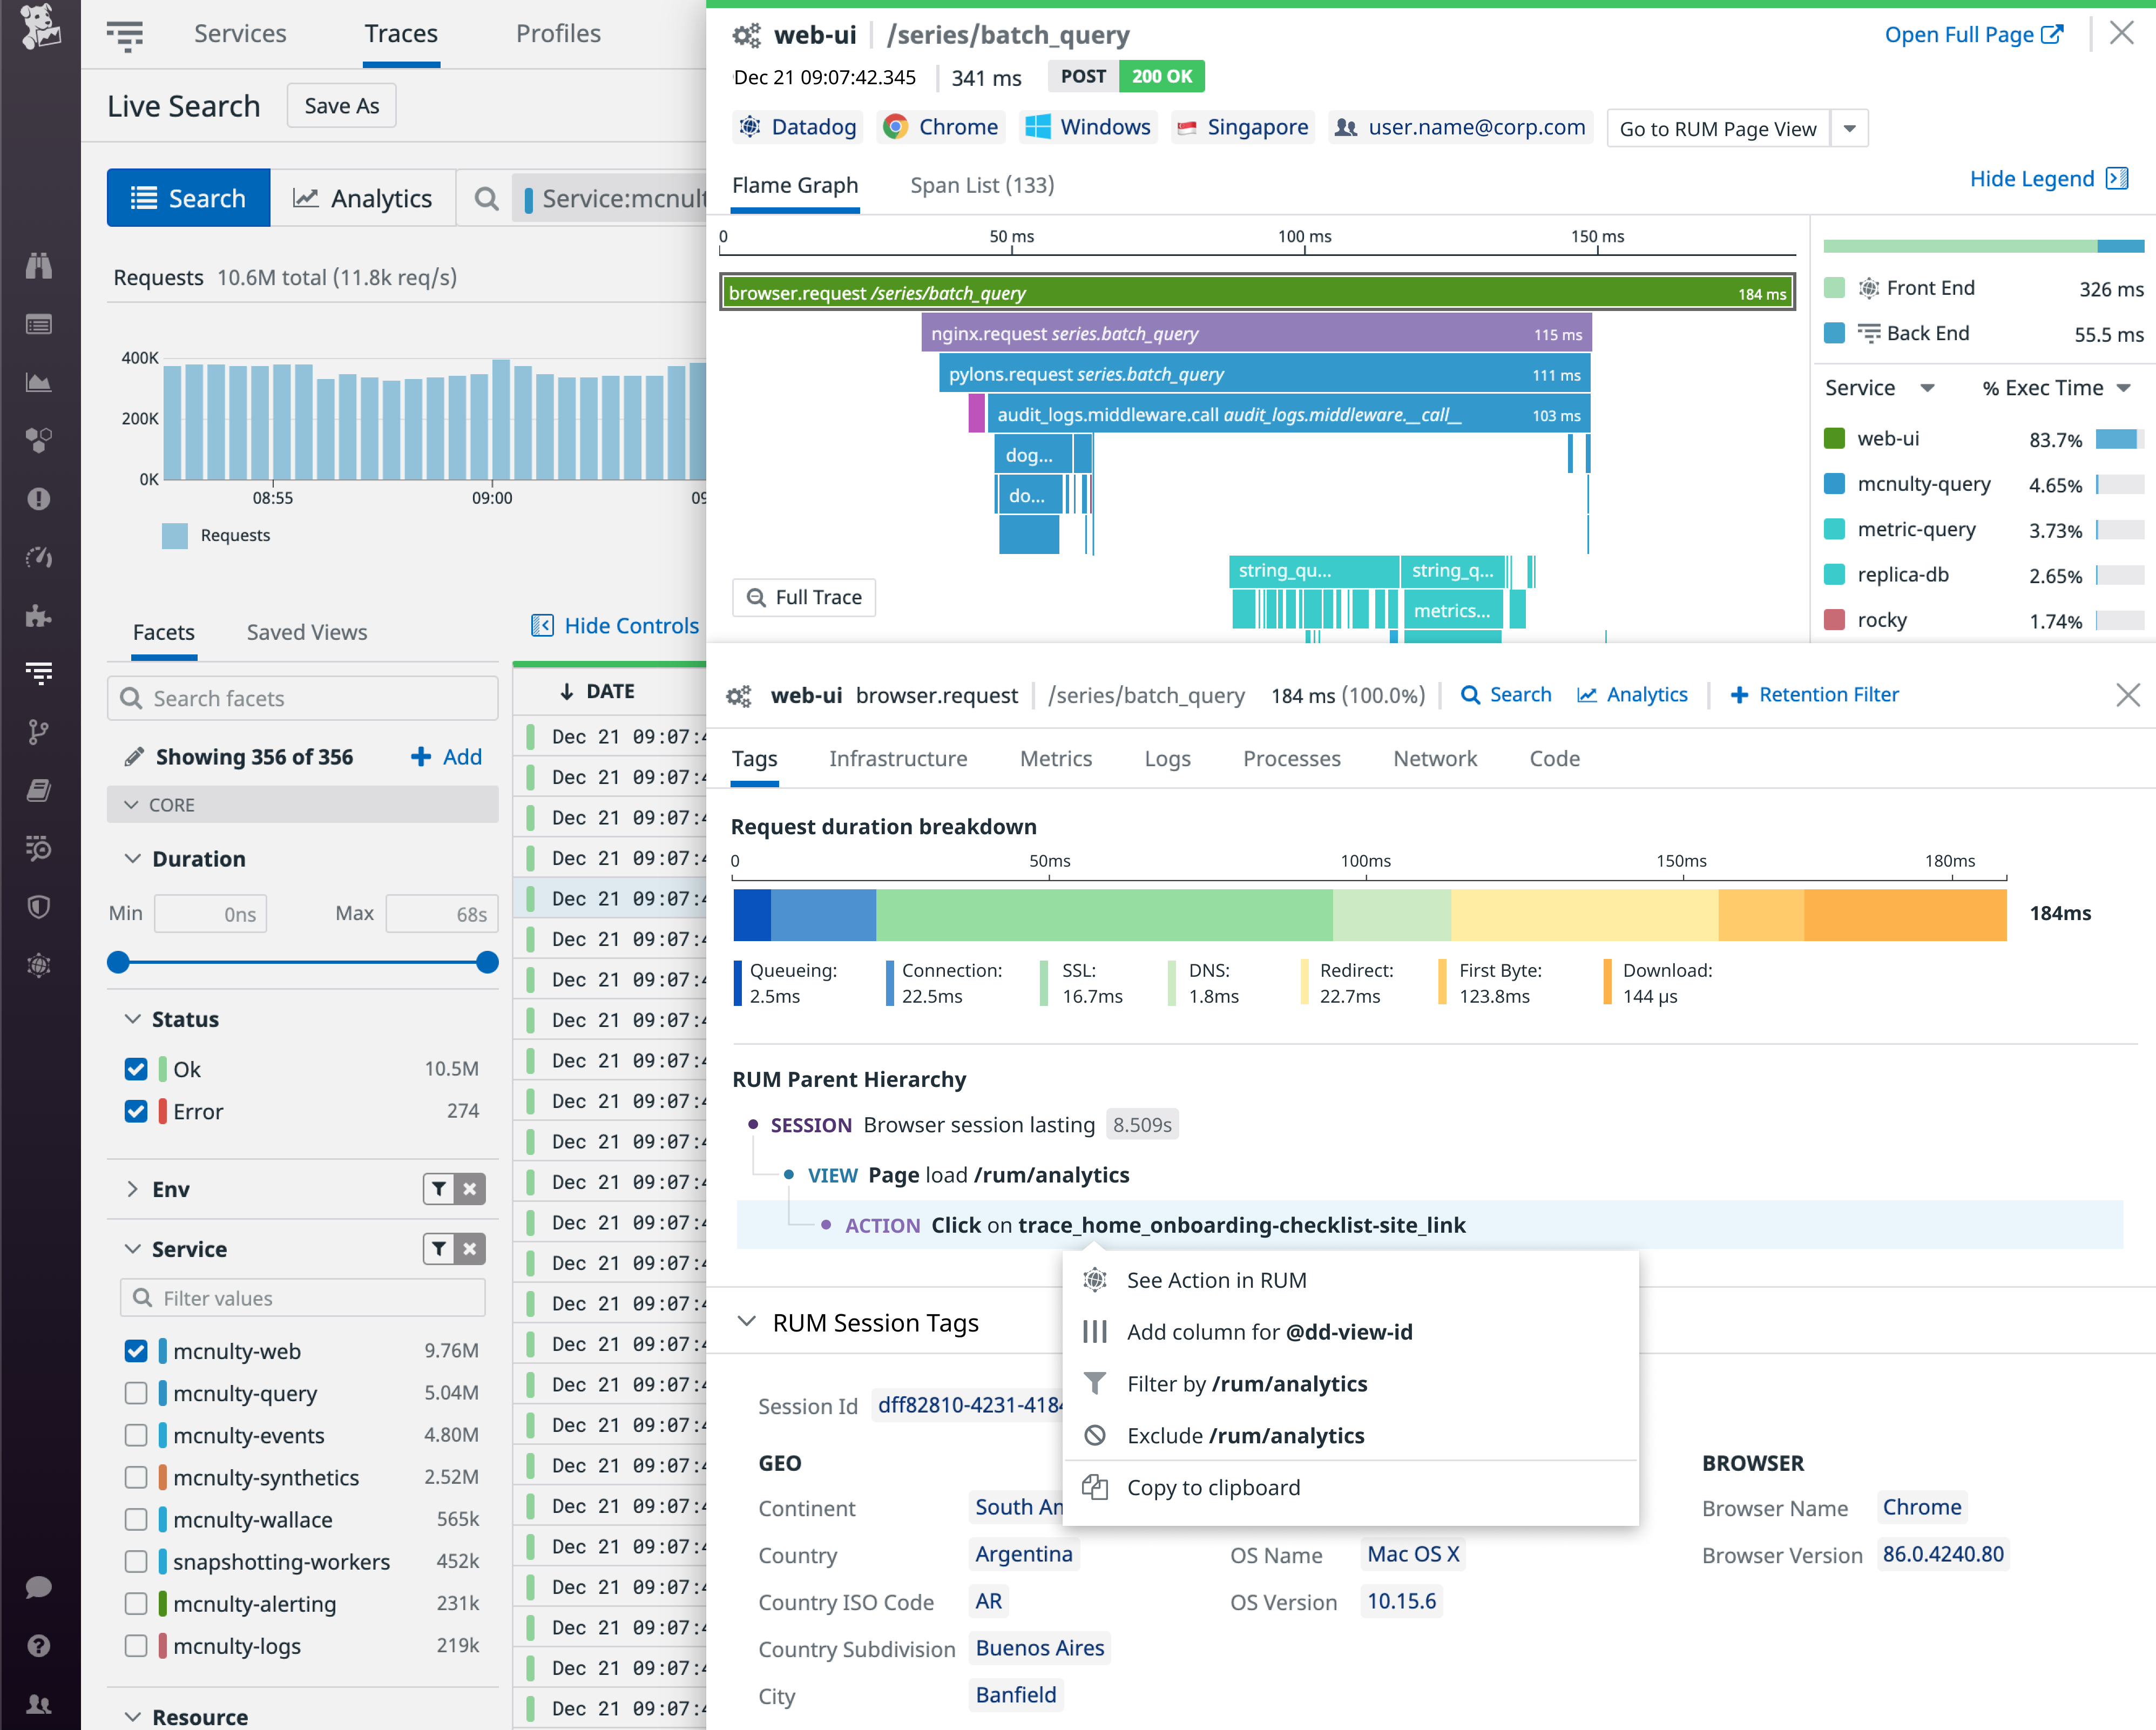The image size is (2156, 1730).
Task: Enable the mcnulty-query service checkbox
Action: [137, 1393]
